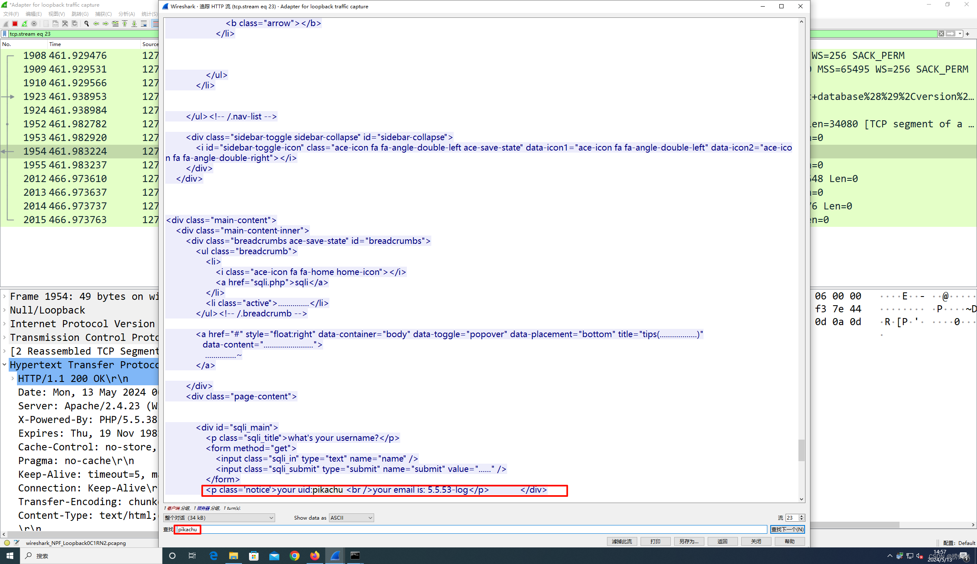977x564 pixels.
Task: Open expert information status circle icon
Action: (x=7, y=542)
